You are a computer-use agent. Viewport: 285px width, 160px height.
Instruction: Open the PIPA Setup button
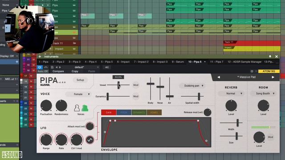80,80
